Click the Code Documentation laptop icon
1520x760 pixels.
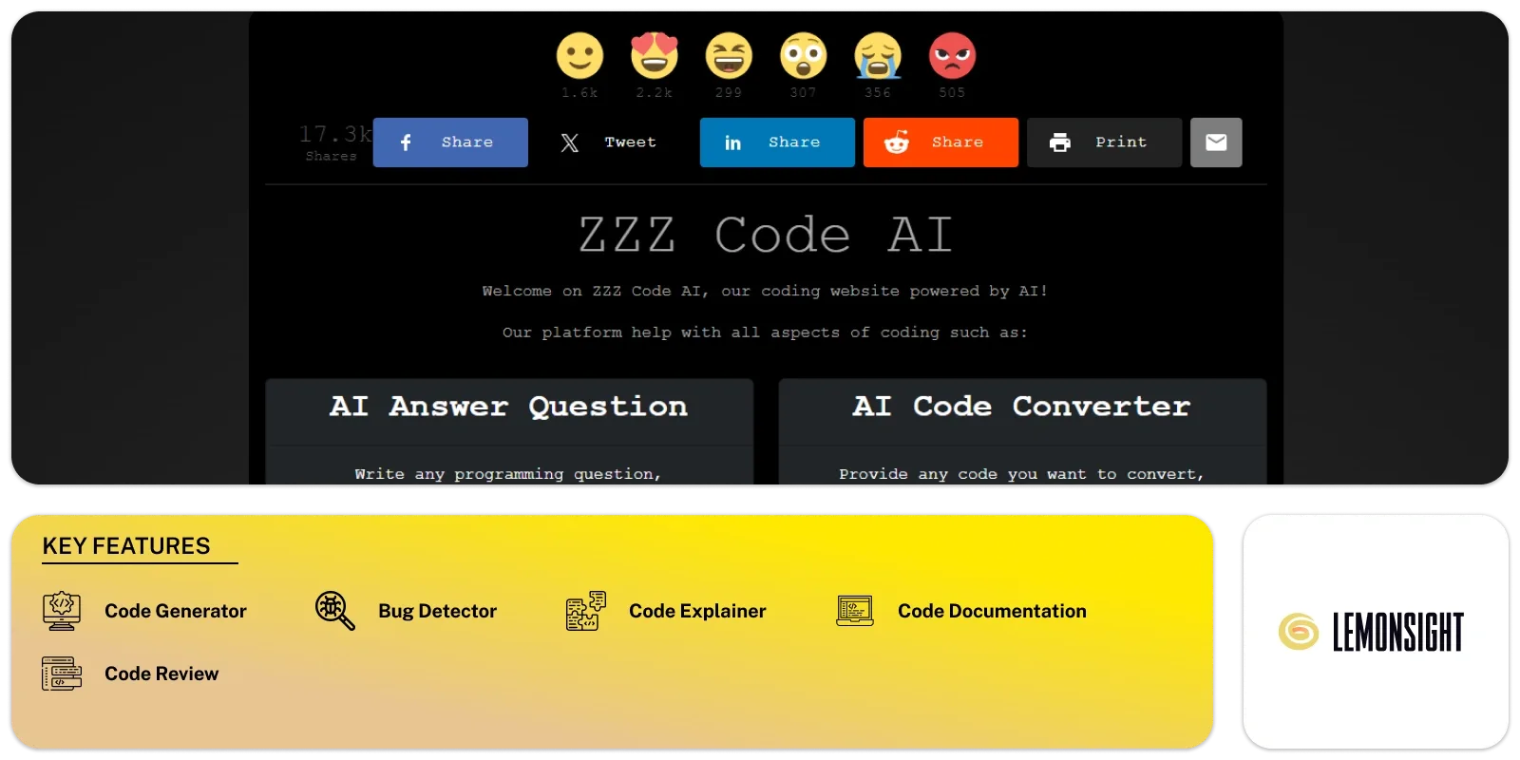pyautogui.click(x=855, y=611)
